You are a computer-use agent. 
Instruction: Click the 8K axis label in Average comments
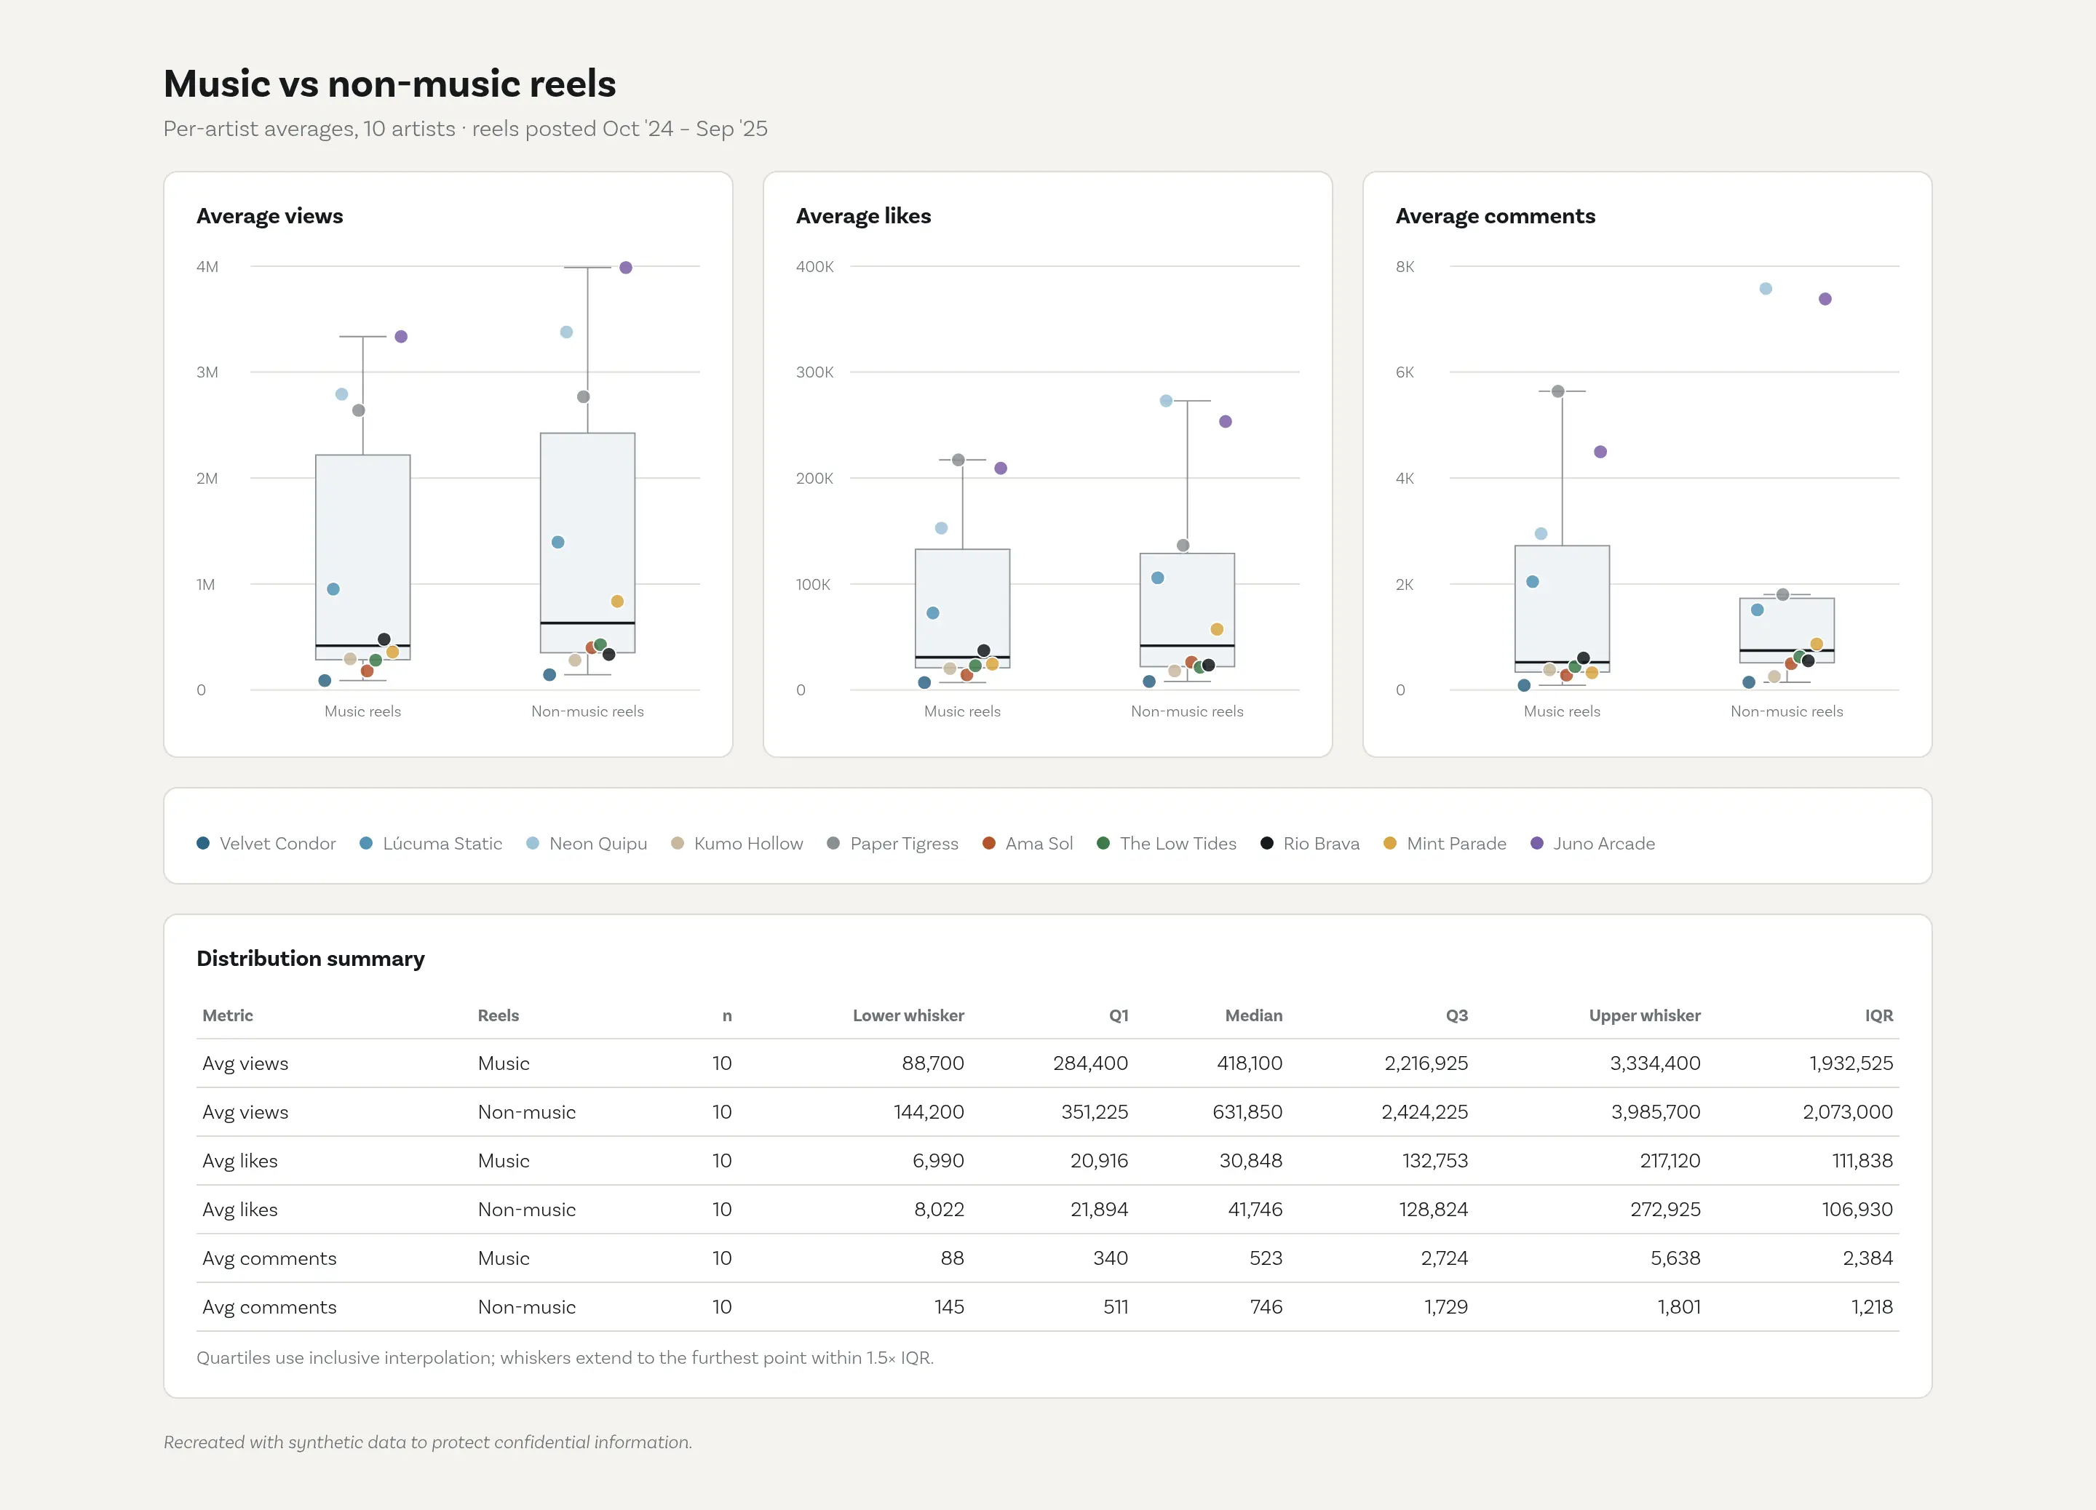1405,267
